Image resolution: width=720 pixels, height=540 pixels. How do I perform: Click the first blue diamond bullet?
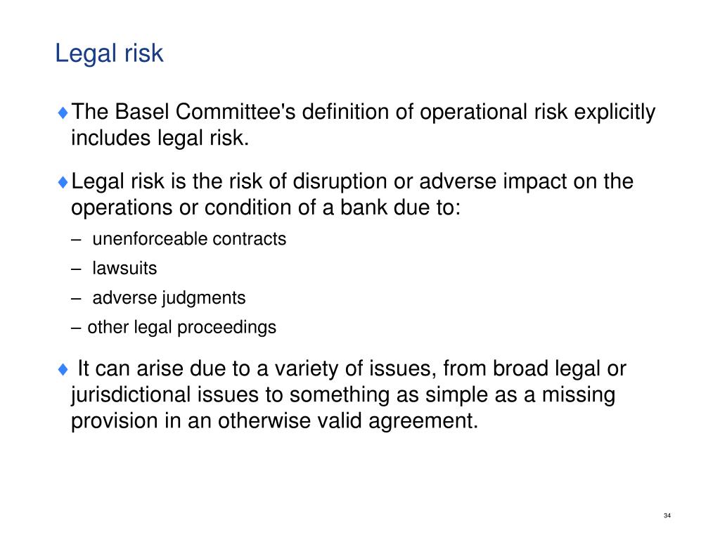point(63,112)
